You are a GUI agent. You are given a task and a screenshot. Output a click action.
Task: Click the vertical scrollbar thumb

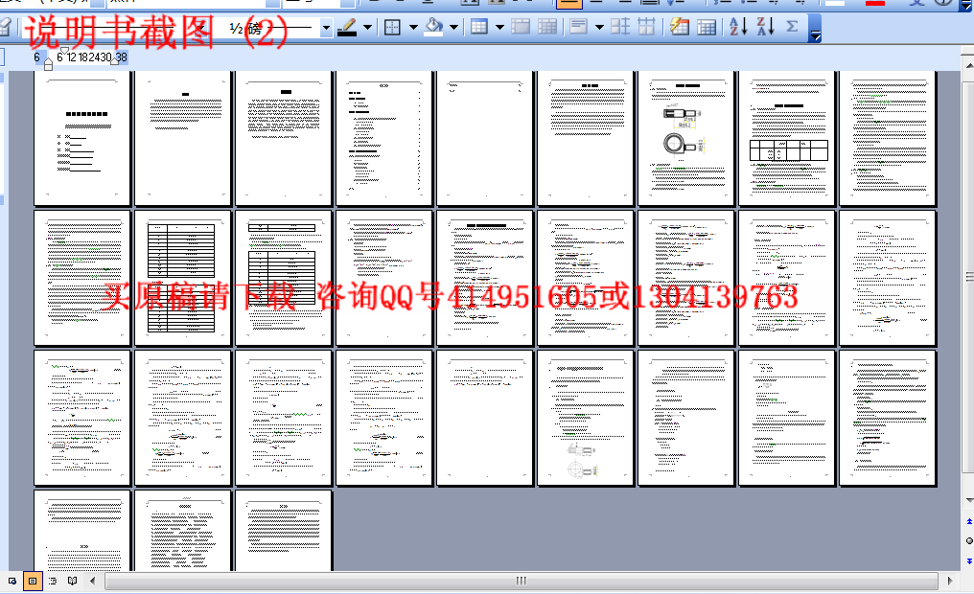[969, 276]
